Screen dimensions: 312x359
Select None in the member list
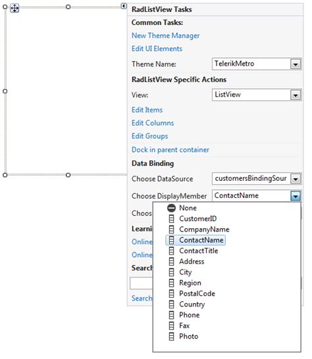tap(188, 208)
